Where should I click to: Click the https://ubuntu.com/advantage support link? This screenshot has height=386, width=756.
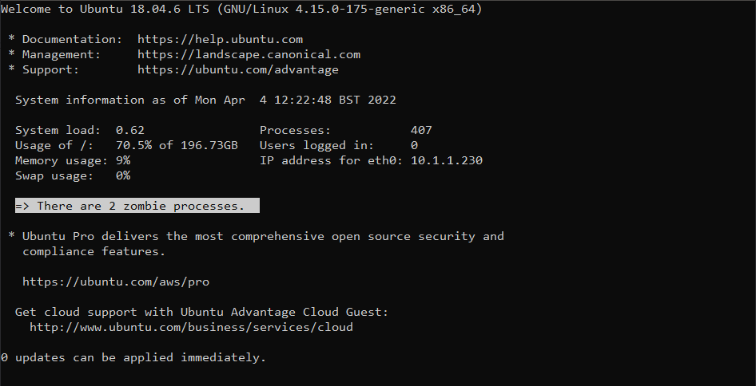point(237,69)
